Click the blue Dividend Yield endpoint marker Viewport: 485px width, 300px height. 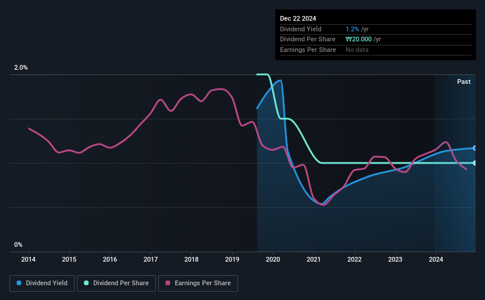pyautogui.click(x=474, y=148)
